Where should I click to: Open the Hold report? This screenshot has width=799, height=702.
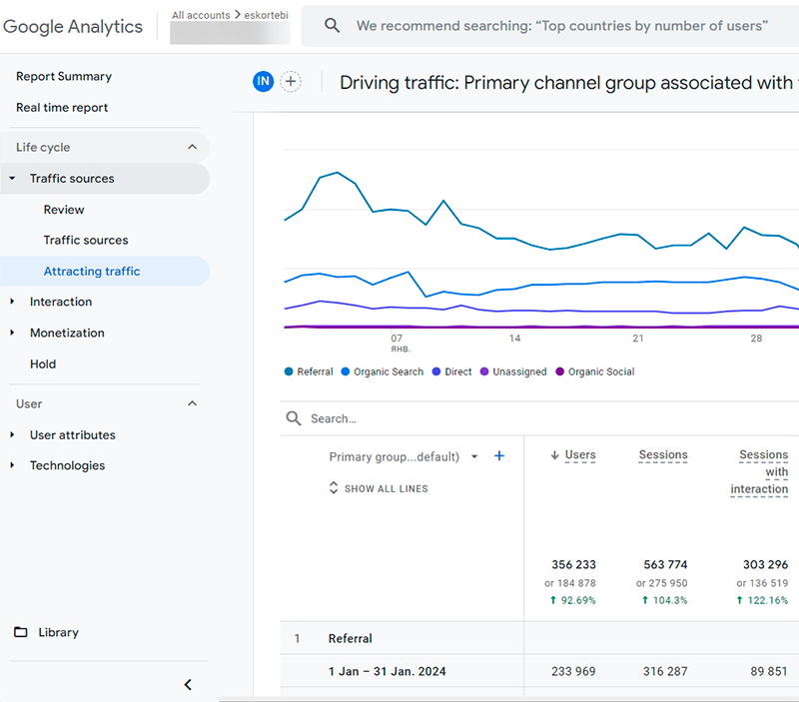(x=43, y=363)
